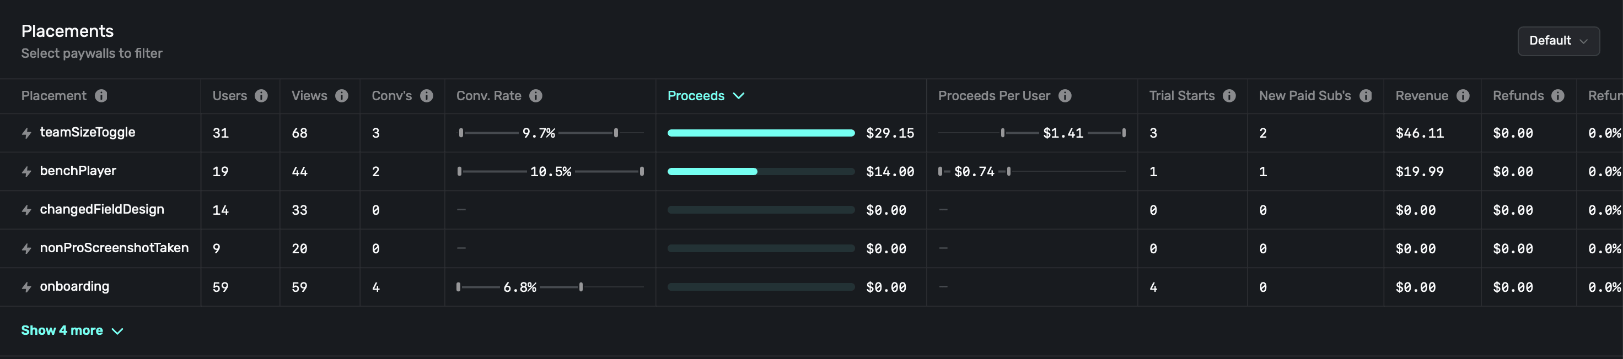Click info icon beside Views column
This screenshot has height=359, width=1623.
[341, 96]
